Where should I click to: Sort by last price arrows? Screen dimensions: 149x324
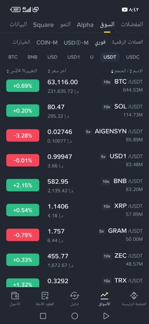click(x=49, y=71)
